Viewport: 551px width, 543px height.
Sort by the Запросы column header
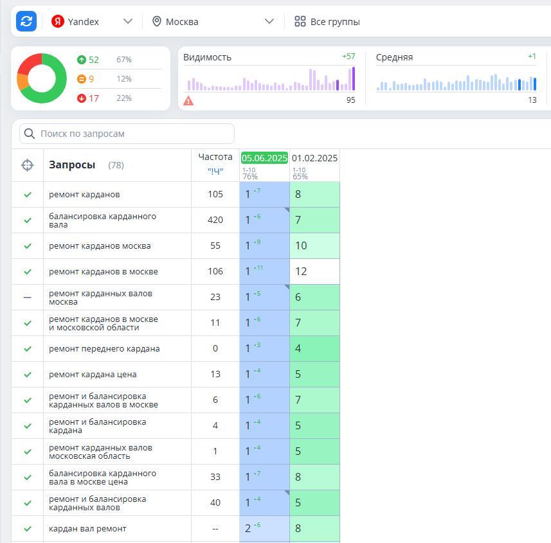(72, 165)
